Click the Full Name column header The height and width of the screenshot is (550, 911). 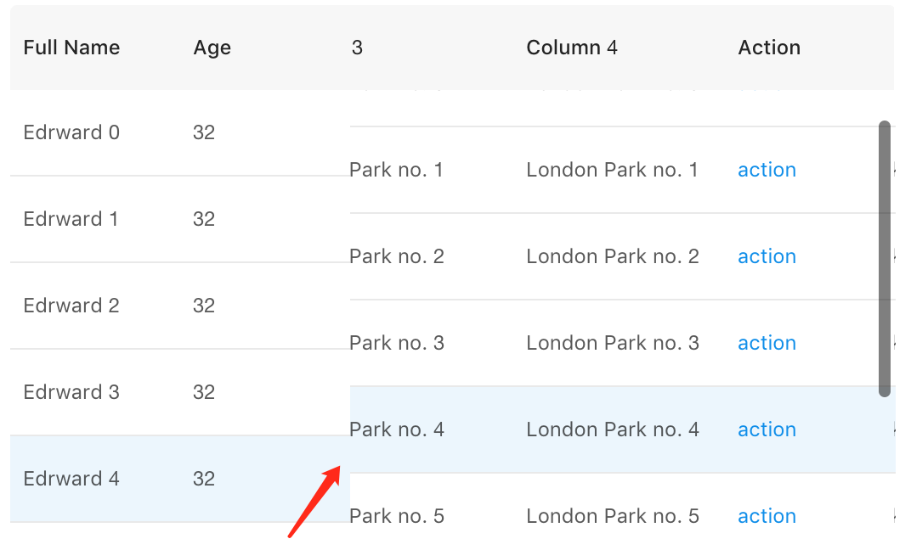click(x=71, y=48)
